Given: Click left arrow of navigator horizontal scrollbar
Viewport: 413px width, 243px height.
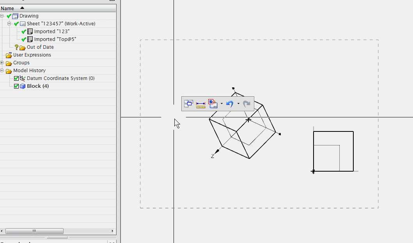Looking at the screenshot, I should (x=2, y=231).
